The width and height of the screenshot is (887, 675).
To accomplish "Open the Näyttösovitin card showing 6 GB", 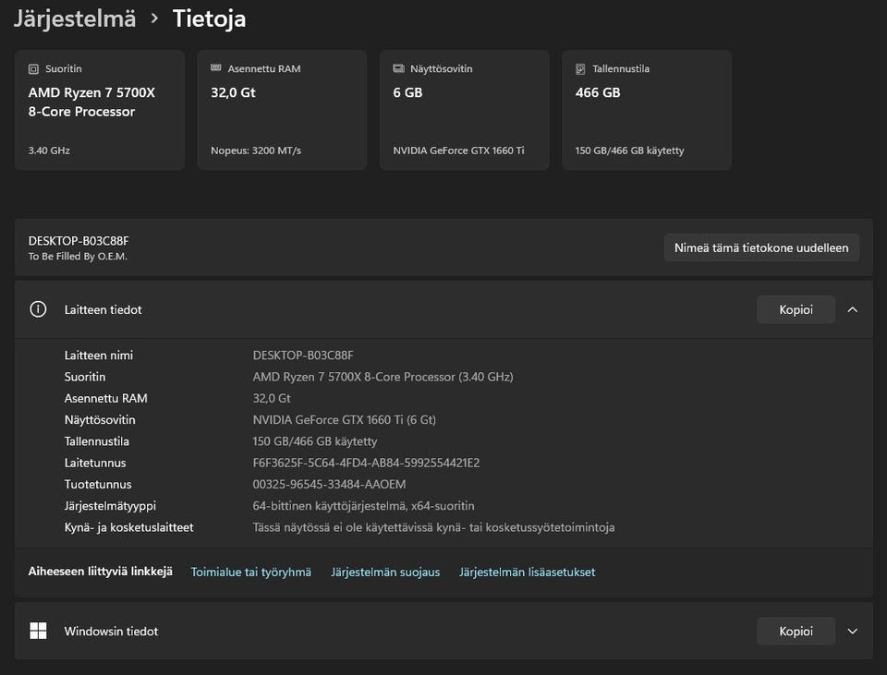I will [x=464, y=110].
